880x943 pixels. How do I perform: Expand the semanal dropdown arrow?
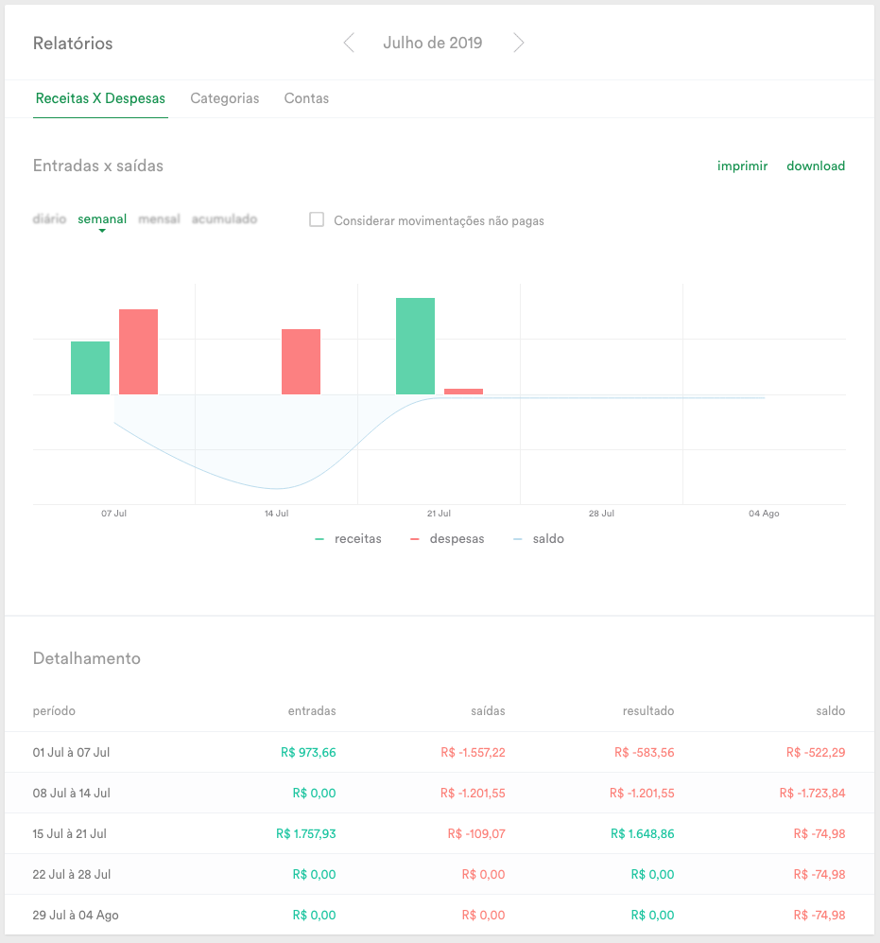pyautogui.click(x=102, y=231)
